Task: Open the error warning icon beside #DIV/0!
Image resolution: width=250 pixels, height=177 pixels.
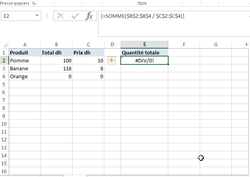Action: (112, 60)
